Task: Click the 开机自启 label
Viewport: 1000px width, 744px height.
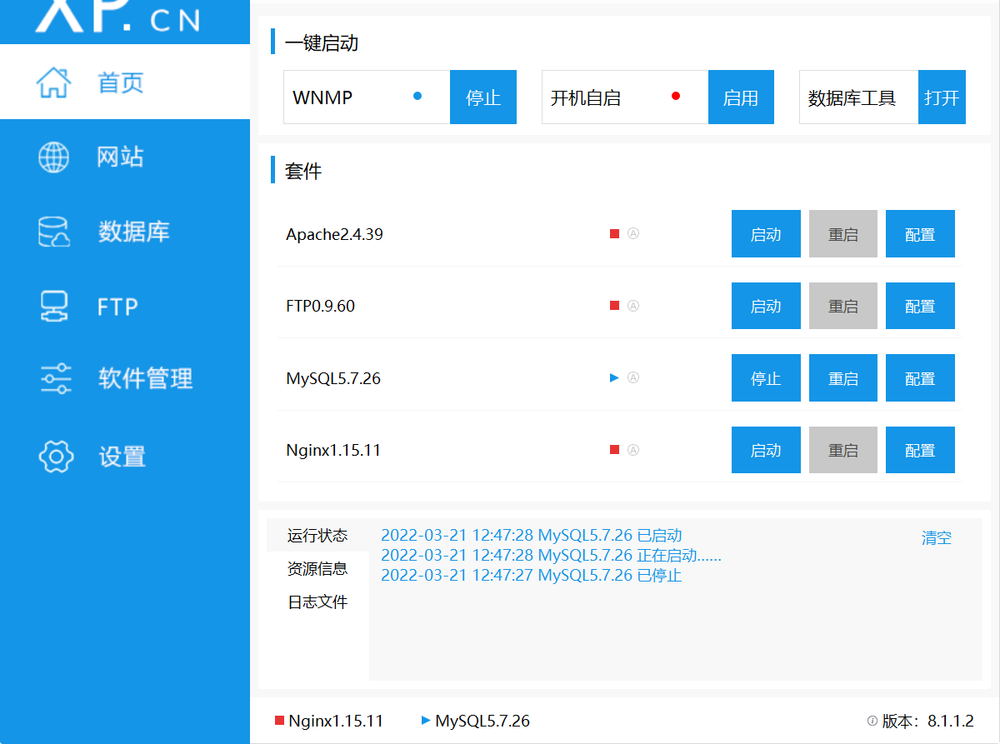Action: 586,97
